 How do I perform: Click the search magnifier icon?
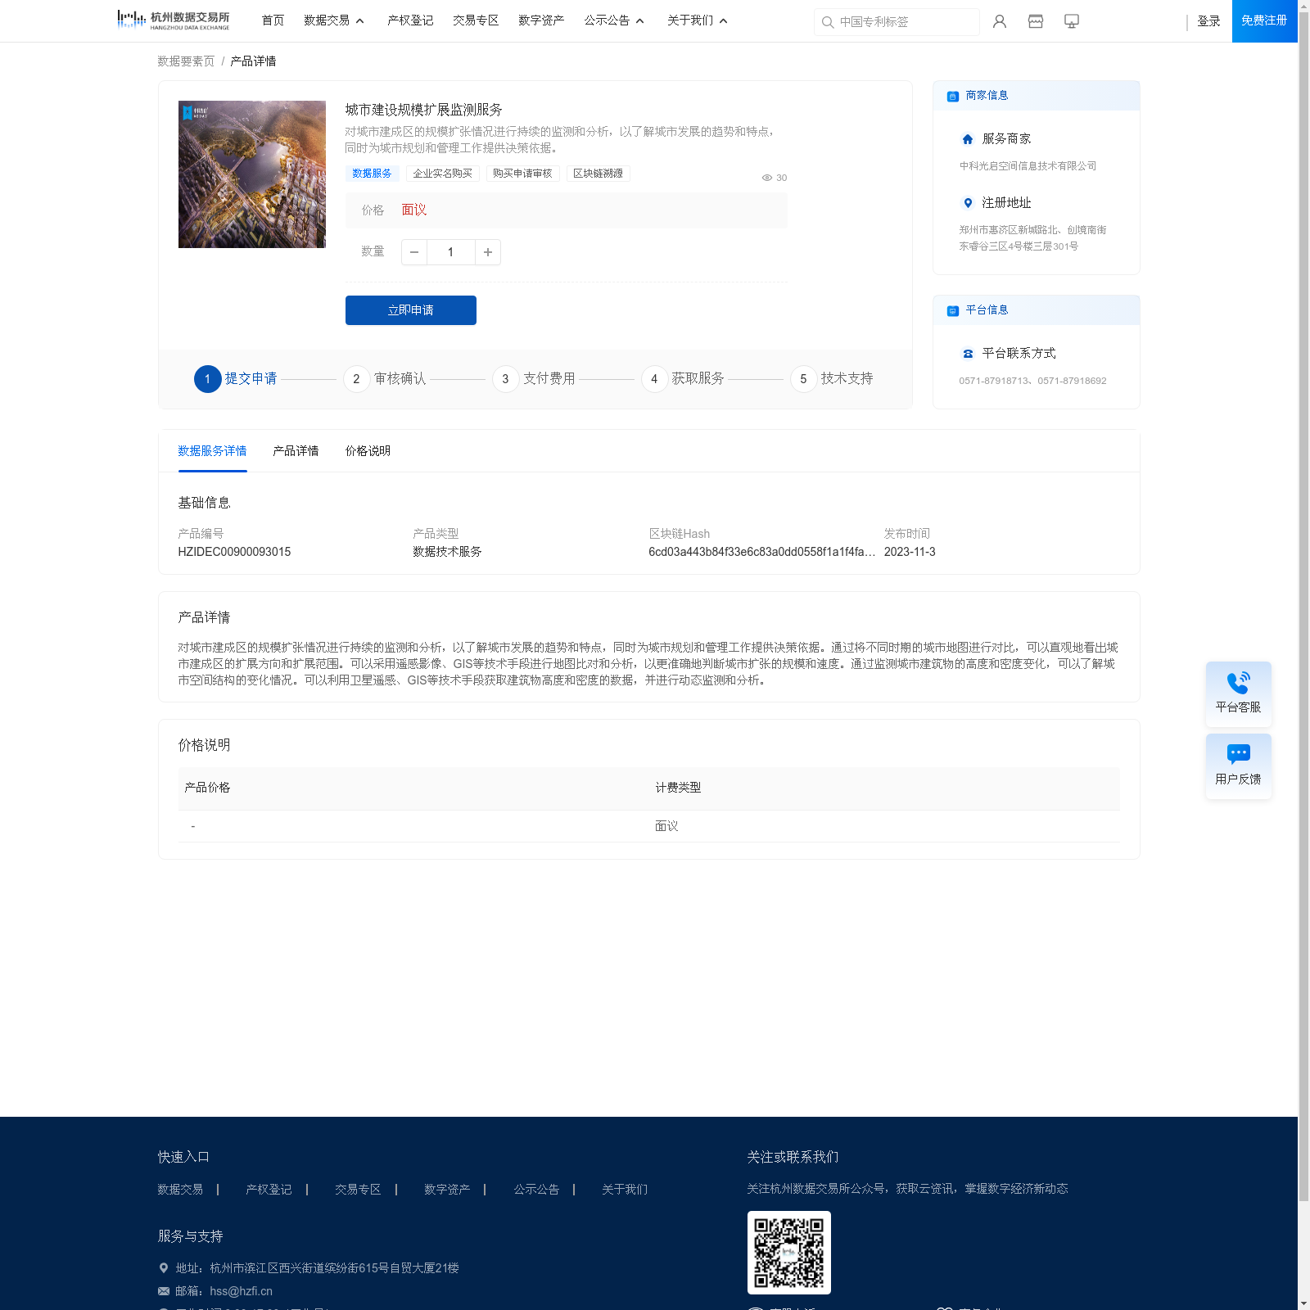[x=828, y=22]
